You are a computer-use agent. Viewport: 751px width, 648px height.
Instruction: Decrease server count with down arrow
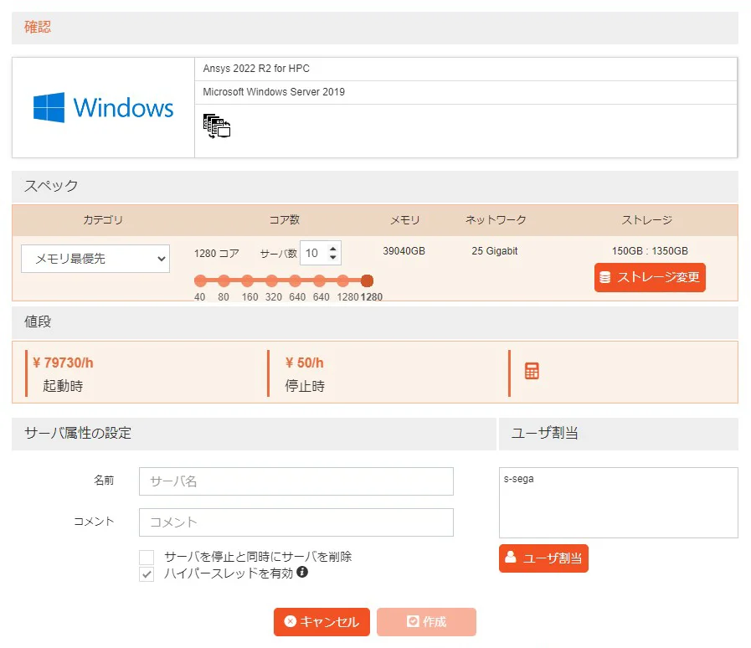point(333,257)
